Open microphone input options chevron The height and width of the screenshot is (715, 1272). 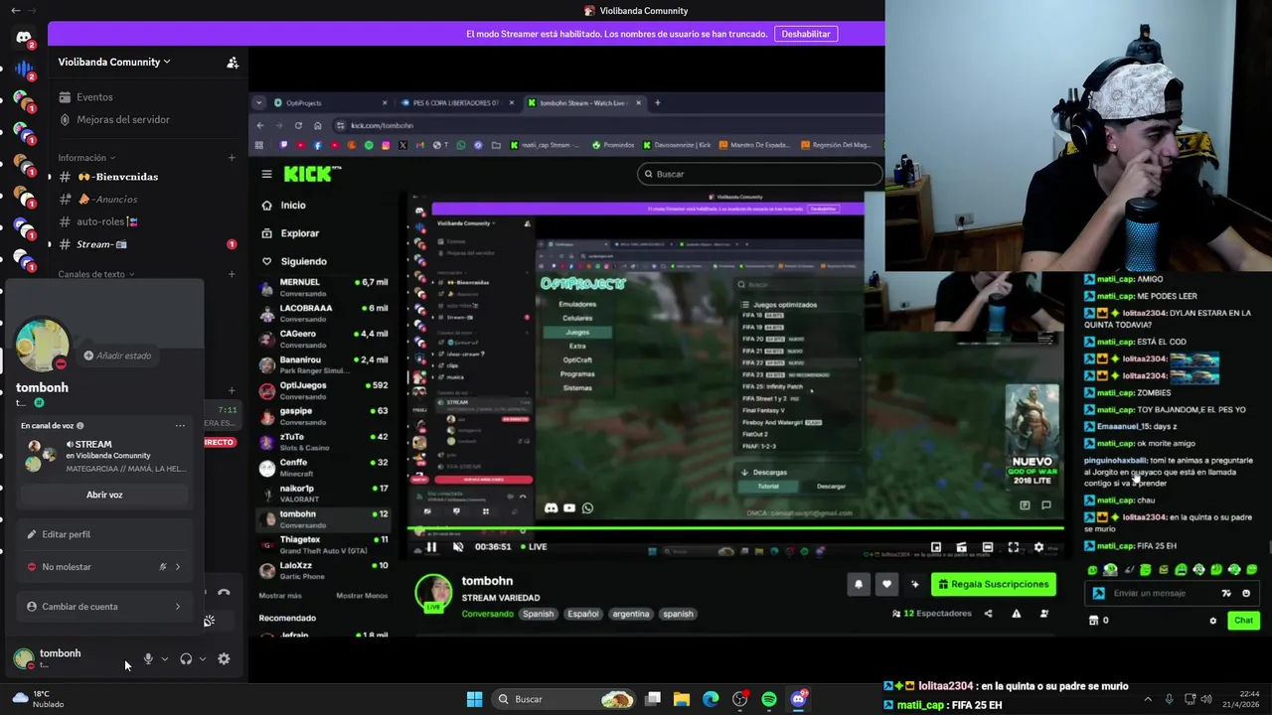(x=165, y=658)
